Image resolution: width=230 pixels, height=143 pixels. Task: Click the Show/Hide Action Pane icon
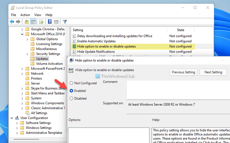[x=56, y=22]
